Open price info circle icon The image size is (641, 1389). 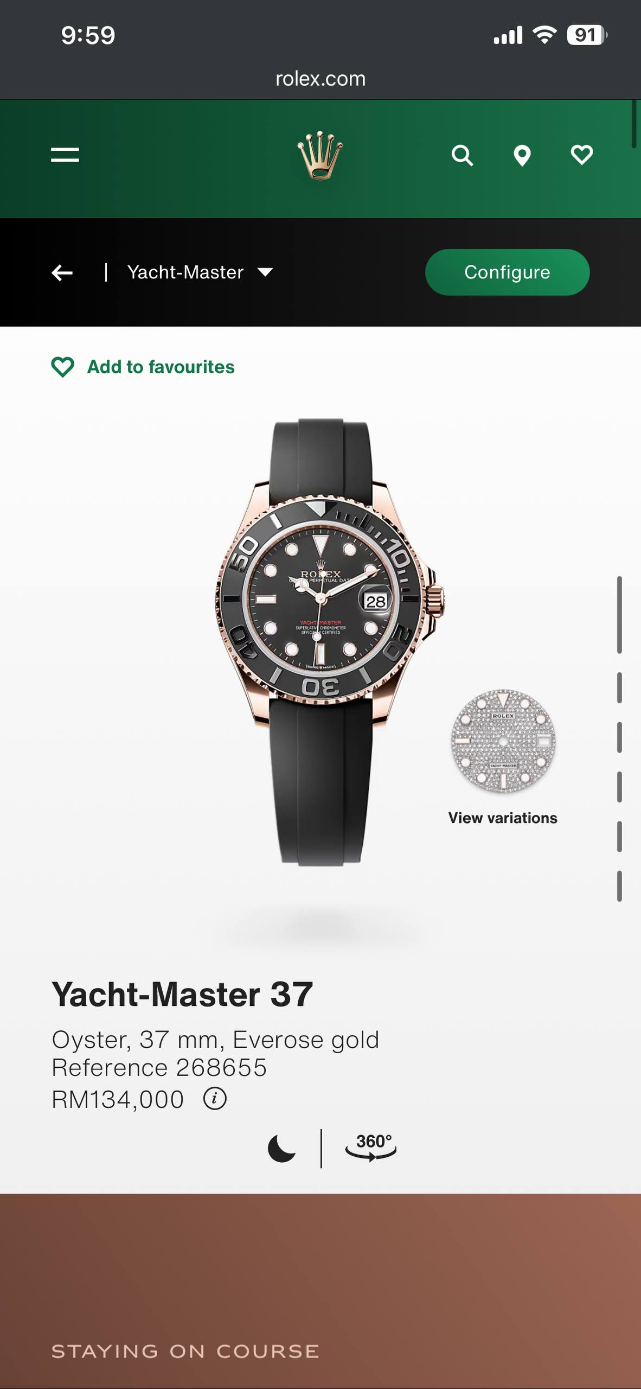215,1099
